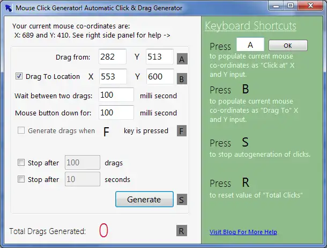Enable the Generate drags when key pressed checkbox
Image resolution: width=327 pixels, height=248 pixels.
point(21,130)
